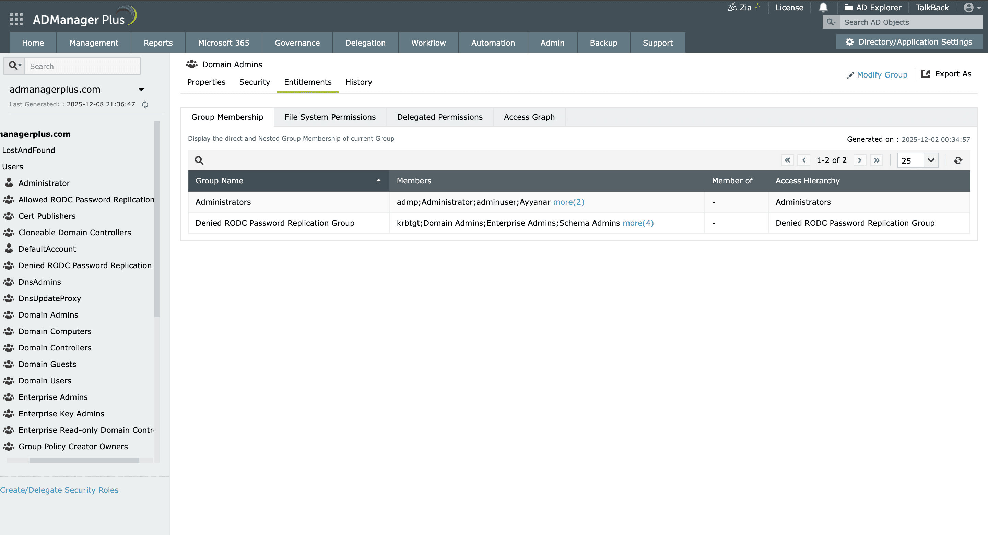Expand the admanagerplus.com domain dropdown
This screenshot has width=988, height=535.
pyautogui.click(x=141, y=90)
